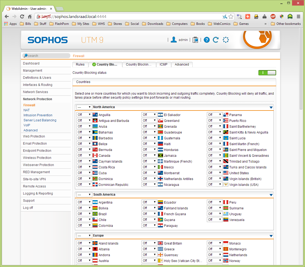Open the red plus extension icon
The height and width of the screenshot is (267, 305).
point(248,16)
